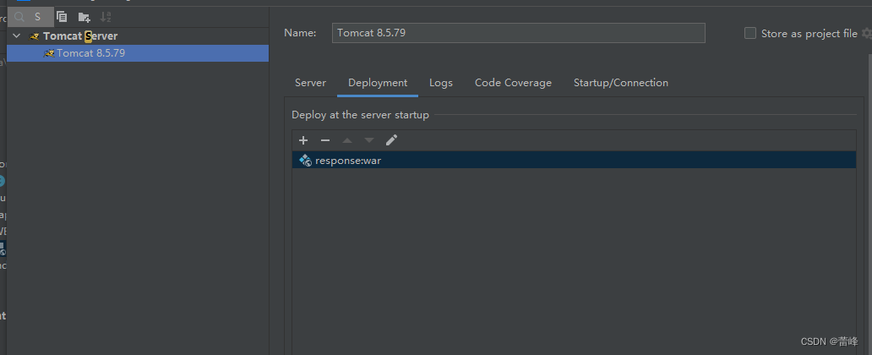
Task: Go to the Code Coverage tab
Action: click(513, 83)
